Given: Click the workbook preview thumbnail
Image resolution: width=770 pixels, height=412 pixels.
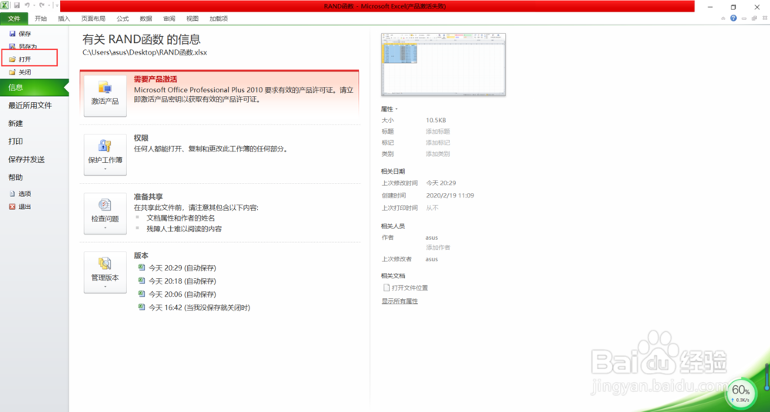Looking at the screenshot, I should (x=444, y=65).
